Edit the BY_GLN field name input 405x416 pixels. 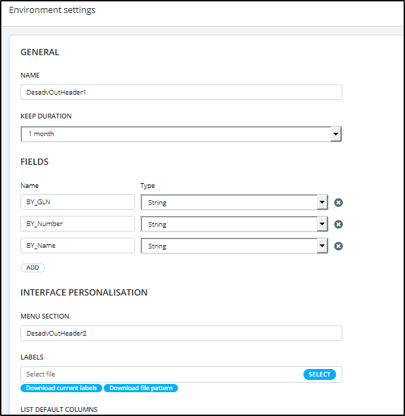78,202
